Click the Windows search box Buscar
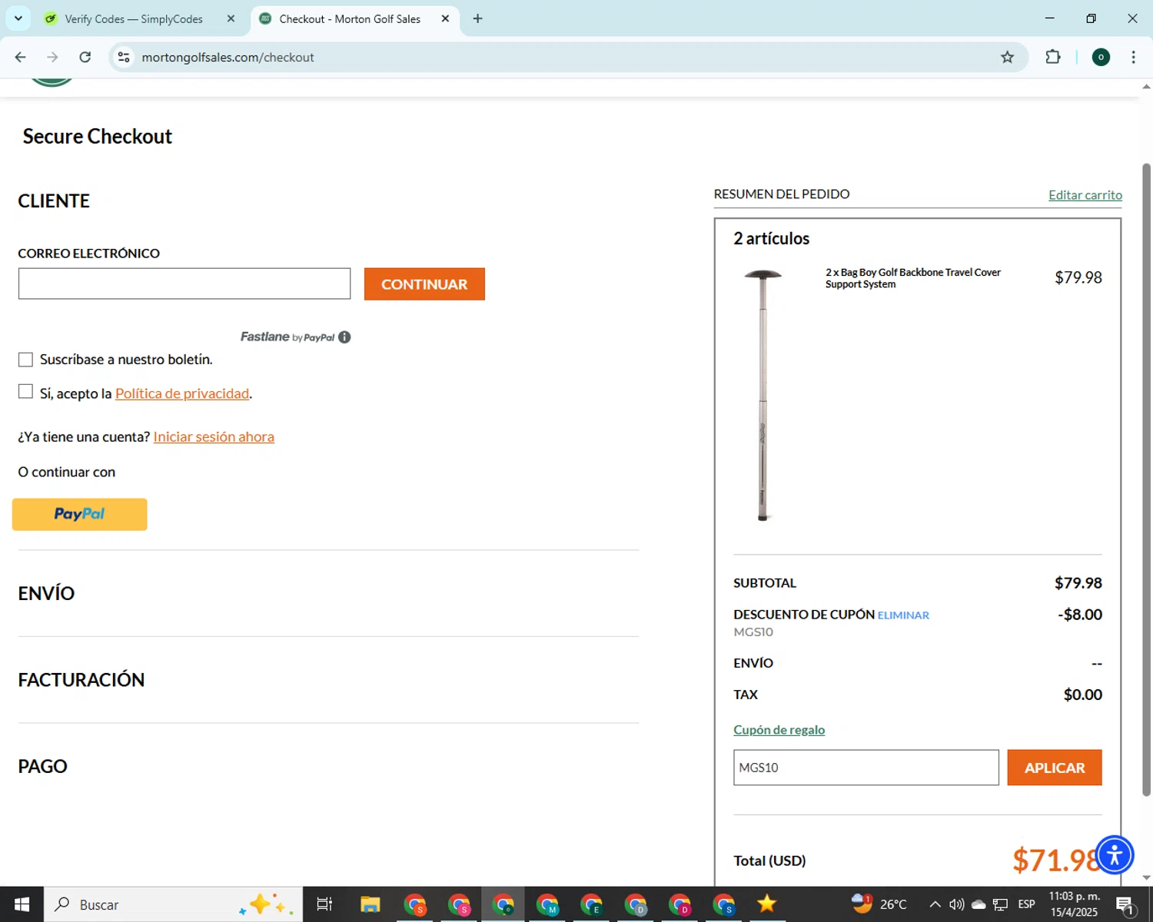Viewport: 1153px width, 922px height. point(174,904)
